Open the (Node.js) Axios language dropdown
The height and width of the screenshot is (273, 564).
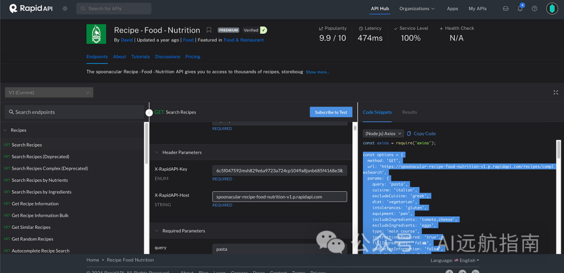pyautogui.click(x=383, y=133)
